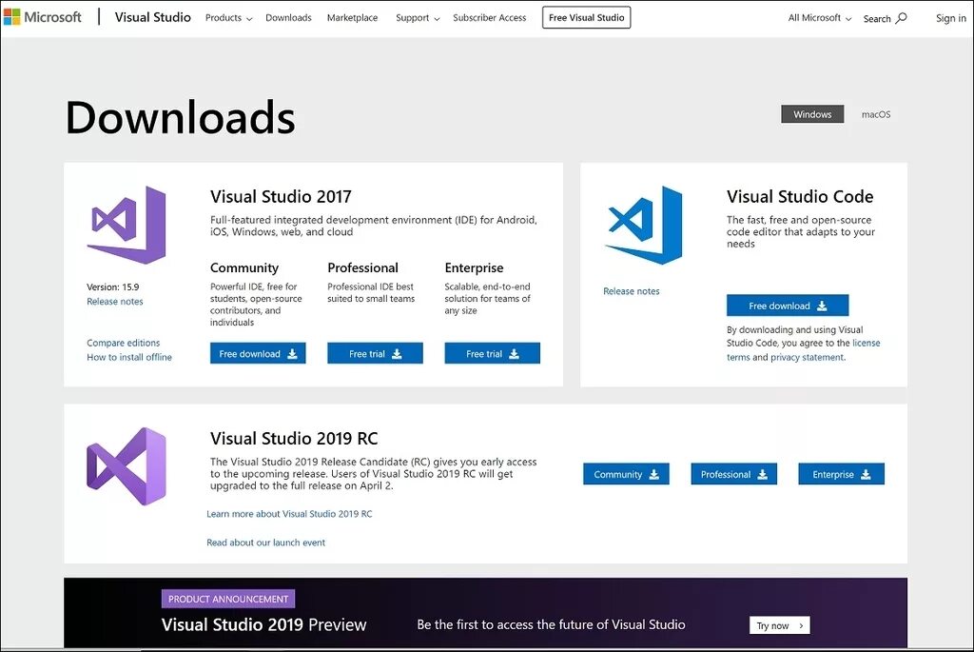Screen dimensions: 974x652
Task: Click the Visual Studio 2019 RC heading
Action: point(294,438)
